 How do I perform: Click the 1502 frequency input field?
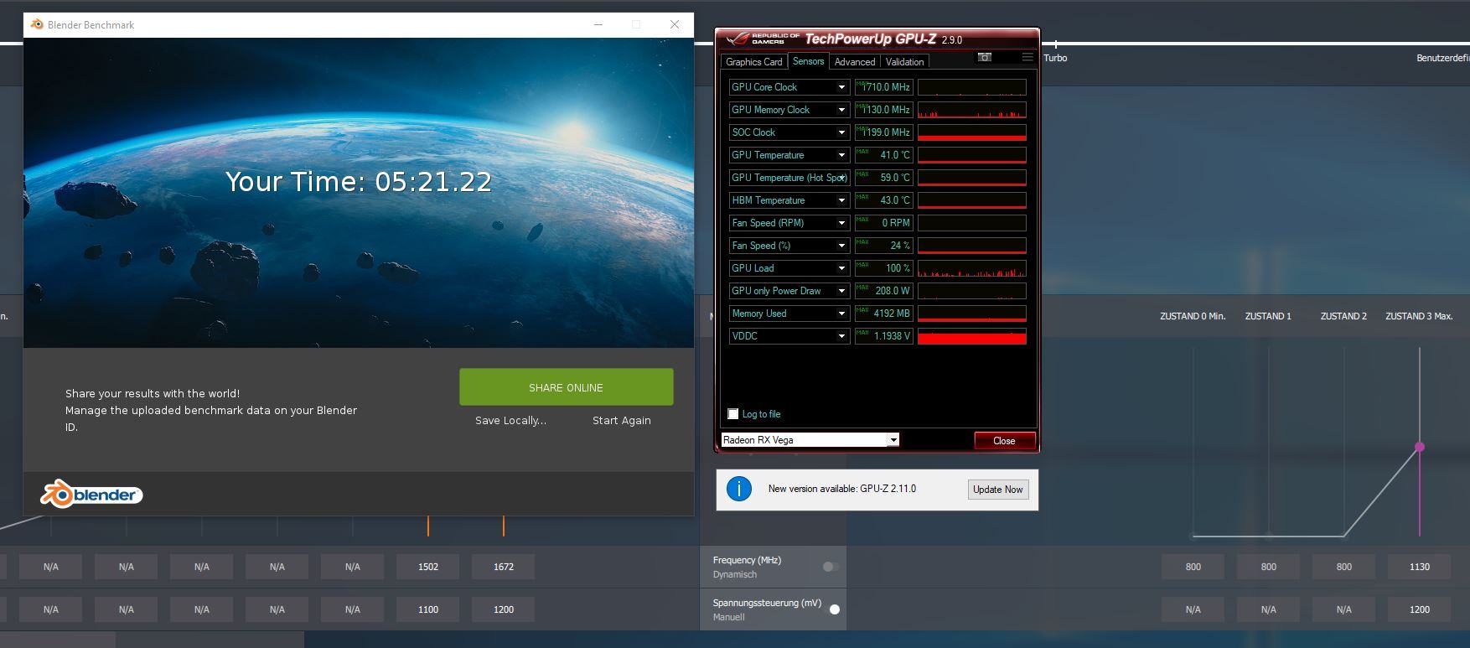coord(428,567)
